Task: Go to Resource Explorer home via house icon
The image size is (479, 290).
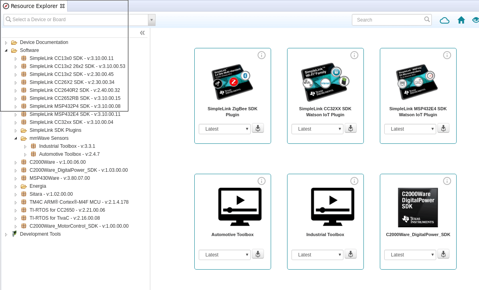Action: [461, 20]
